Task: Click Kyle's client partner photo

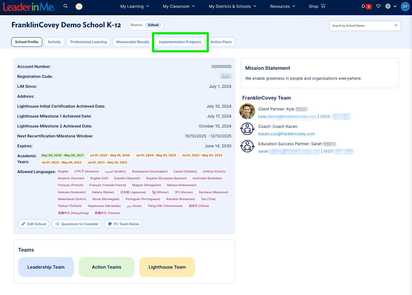Action: click(x=247, y=111)
